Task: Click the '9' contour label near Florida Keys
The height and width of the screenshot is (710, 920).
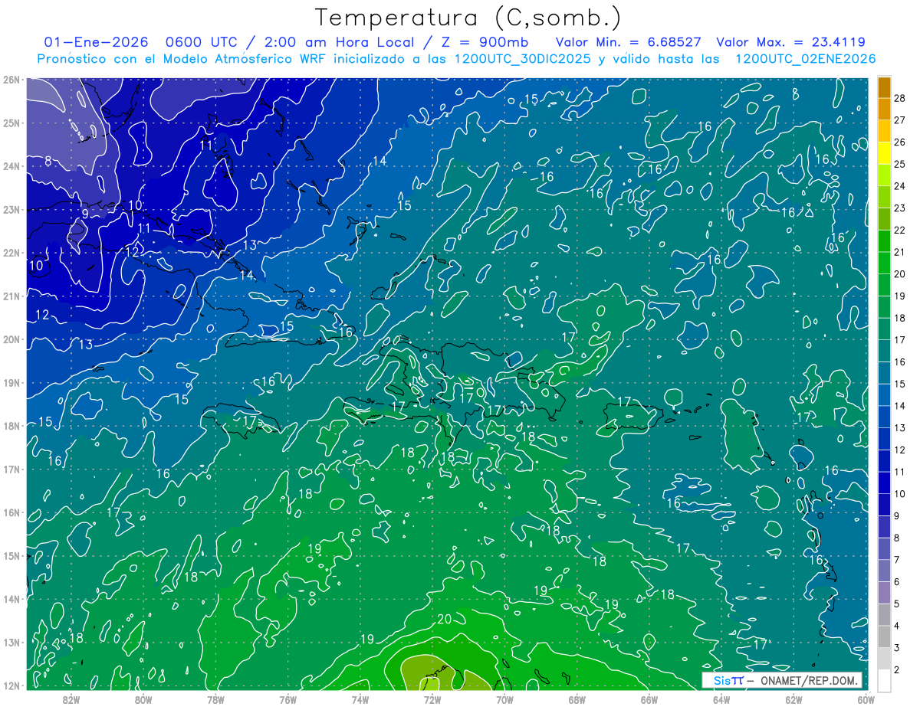Action: pos(84,212)
